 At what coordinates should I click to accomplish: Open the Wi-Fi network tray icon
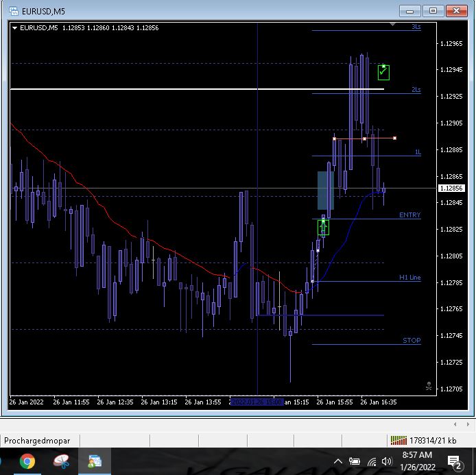(372, 462)
